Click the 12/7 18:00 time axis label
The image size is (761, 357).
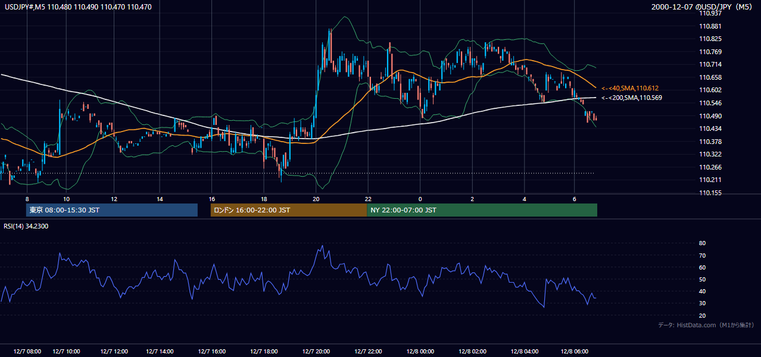[264, 352]
